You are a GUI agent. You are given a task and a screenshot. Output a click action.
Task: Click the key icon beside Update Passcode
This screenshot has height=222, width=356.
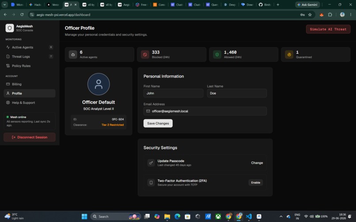pyautogui.click(x=151, y=163)
